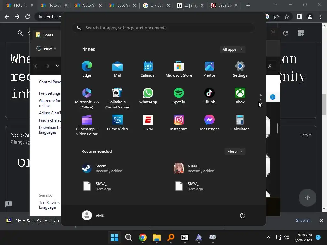Launch Prime Video
The height and width of the screenshot is (245, 327).
(x=118, y=122)
